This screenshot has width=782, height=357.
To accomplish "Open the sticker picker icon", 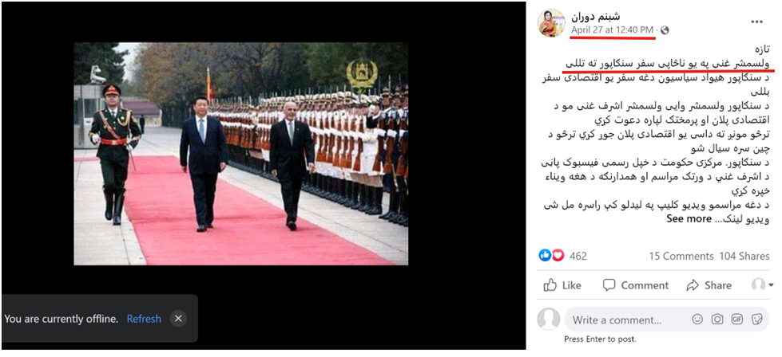I will [x=756, y=320].
